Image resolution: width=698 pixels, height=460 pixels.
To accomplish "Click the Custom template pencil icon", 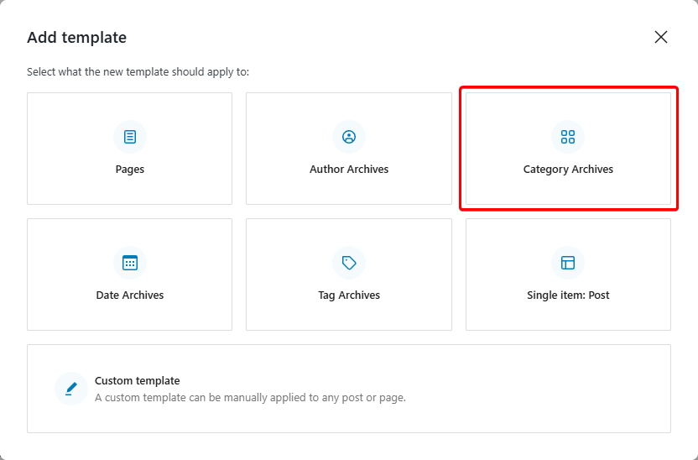I will 71,389.
